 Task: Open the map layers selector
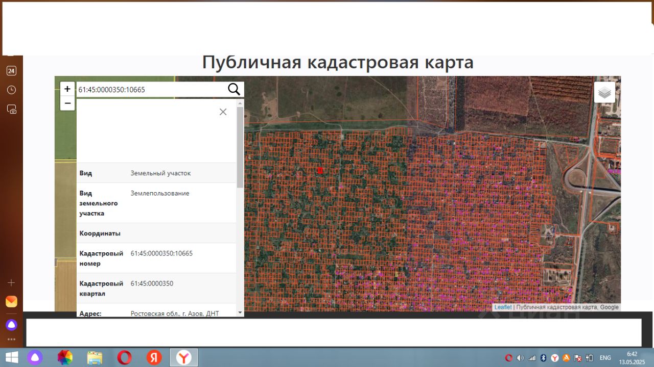[605, 92]
